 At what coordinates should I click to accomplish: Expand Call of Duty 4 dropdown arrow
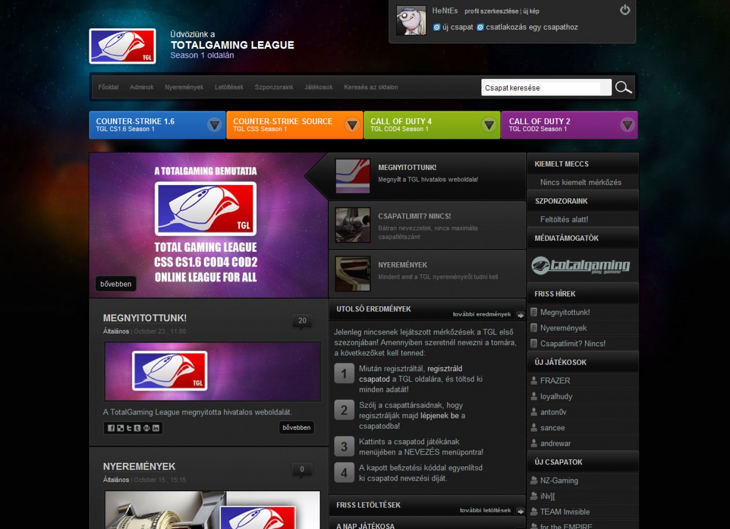489,125
